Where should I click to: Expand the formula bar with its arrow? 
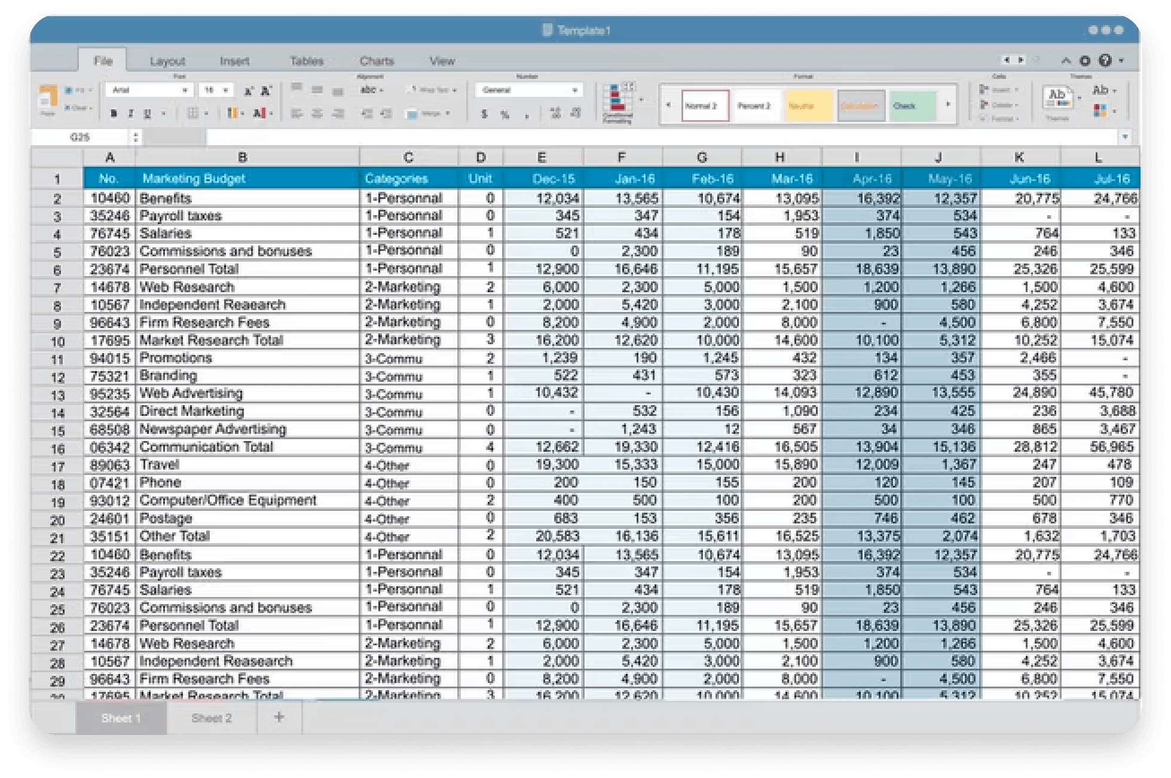click(x=1125, y=137)
